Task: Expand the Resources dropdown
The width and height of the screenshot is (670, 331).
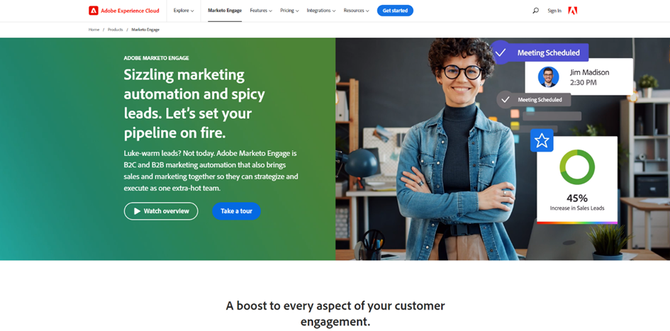Action: click(356, 11)
